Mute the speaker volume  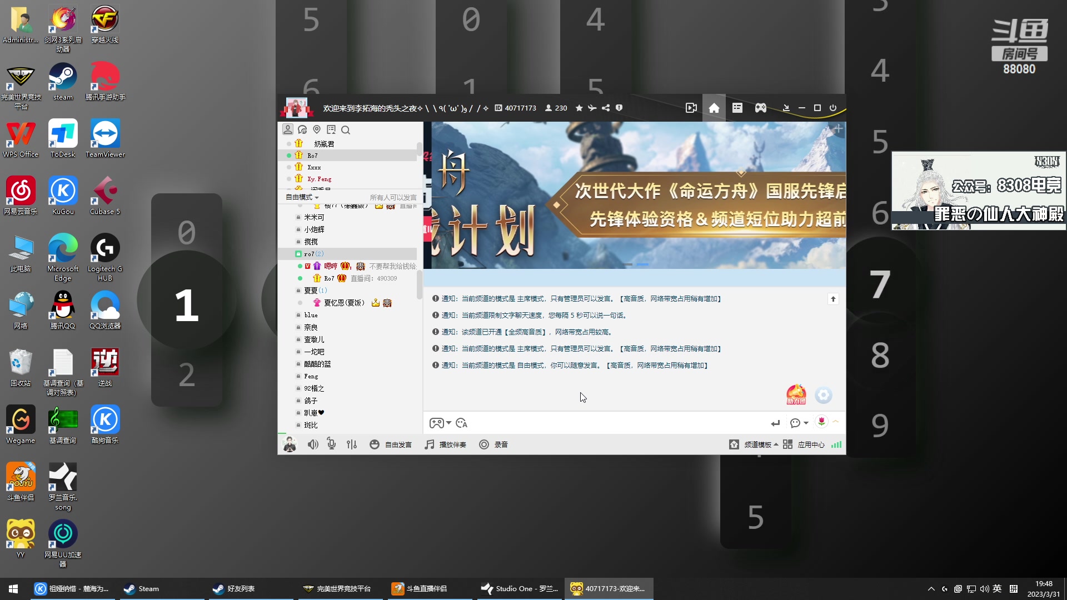tap(313, 444)
